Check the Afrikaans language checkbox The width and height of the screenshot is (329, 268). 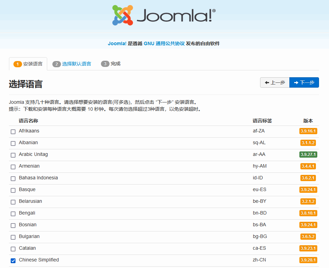[13, 132]
